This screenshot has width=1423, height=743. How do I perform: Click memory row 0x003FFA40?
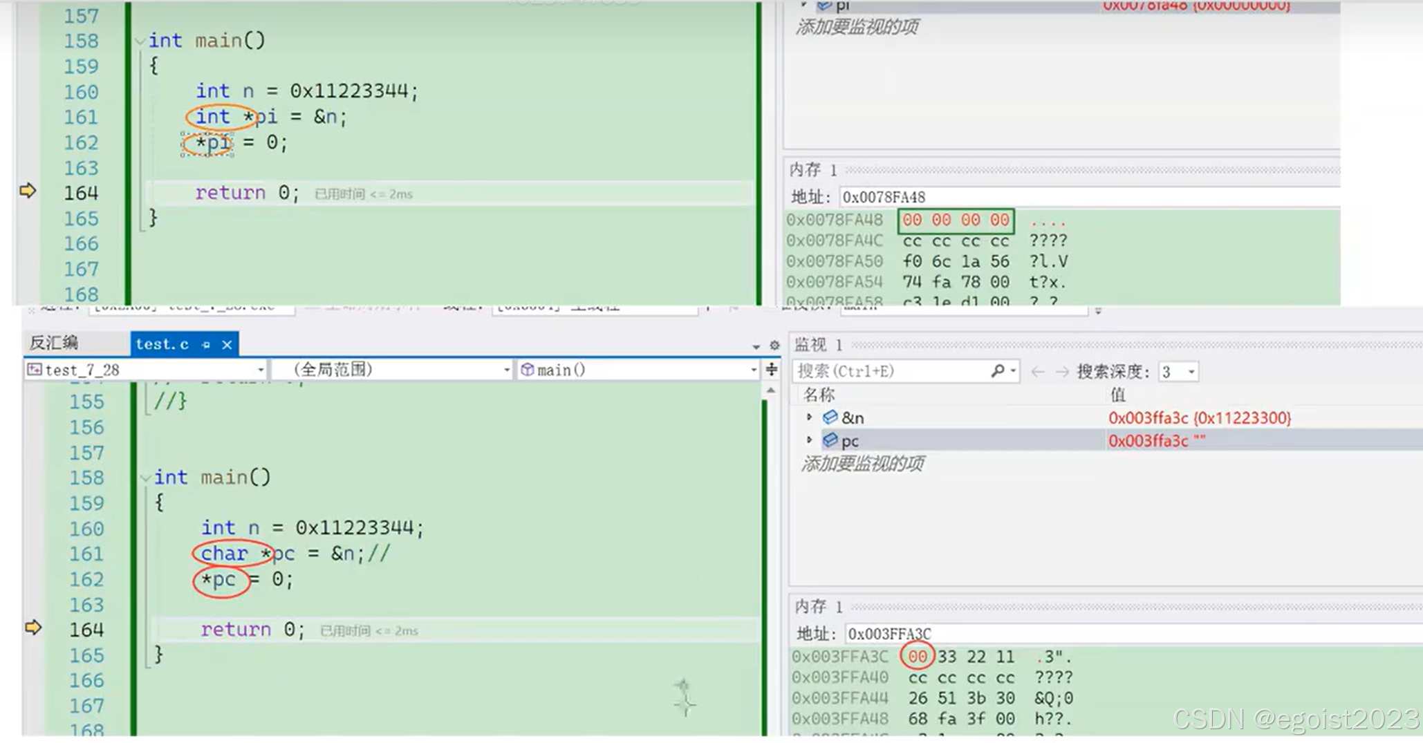[x=932, y=677]
